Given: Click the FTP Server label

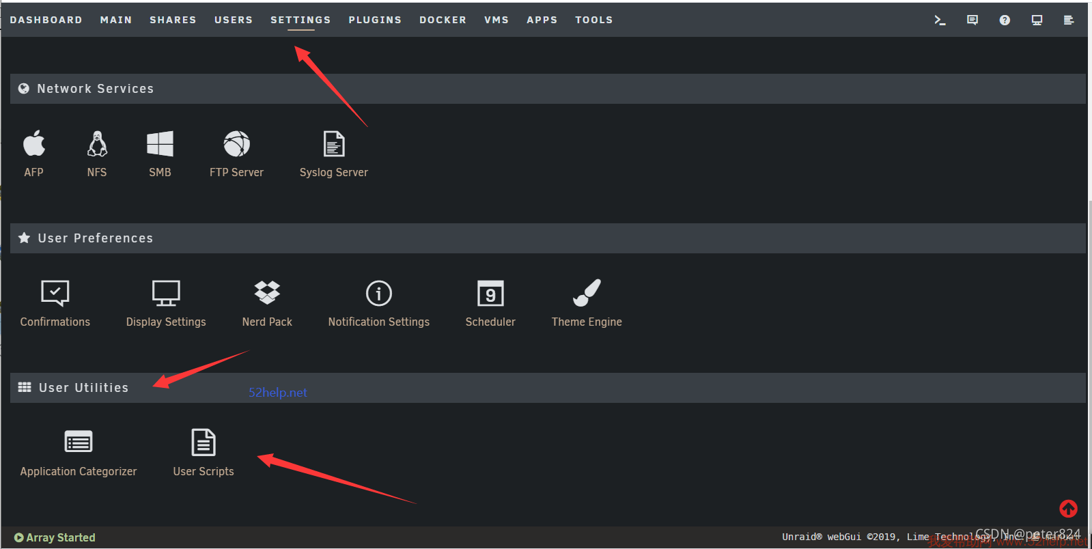Looking at the screenshot, I should (236, 172).
